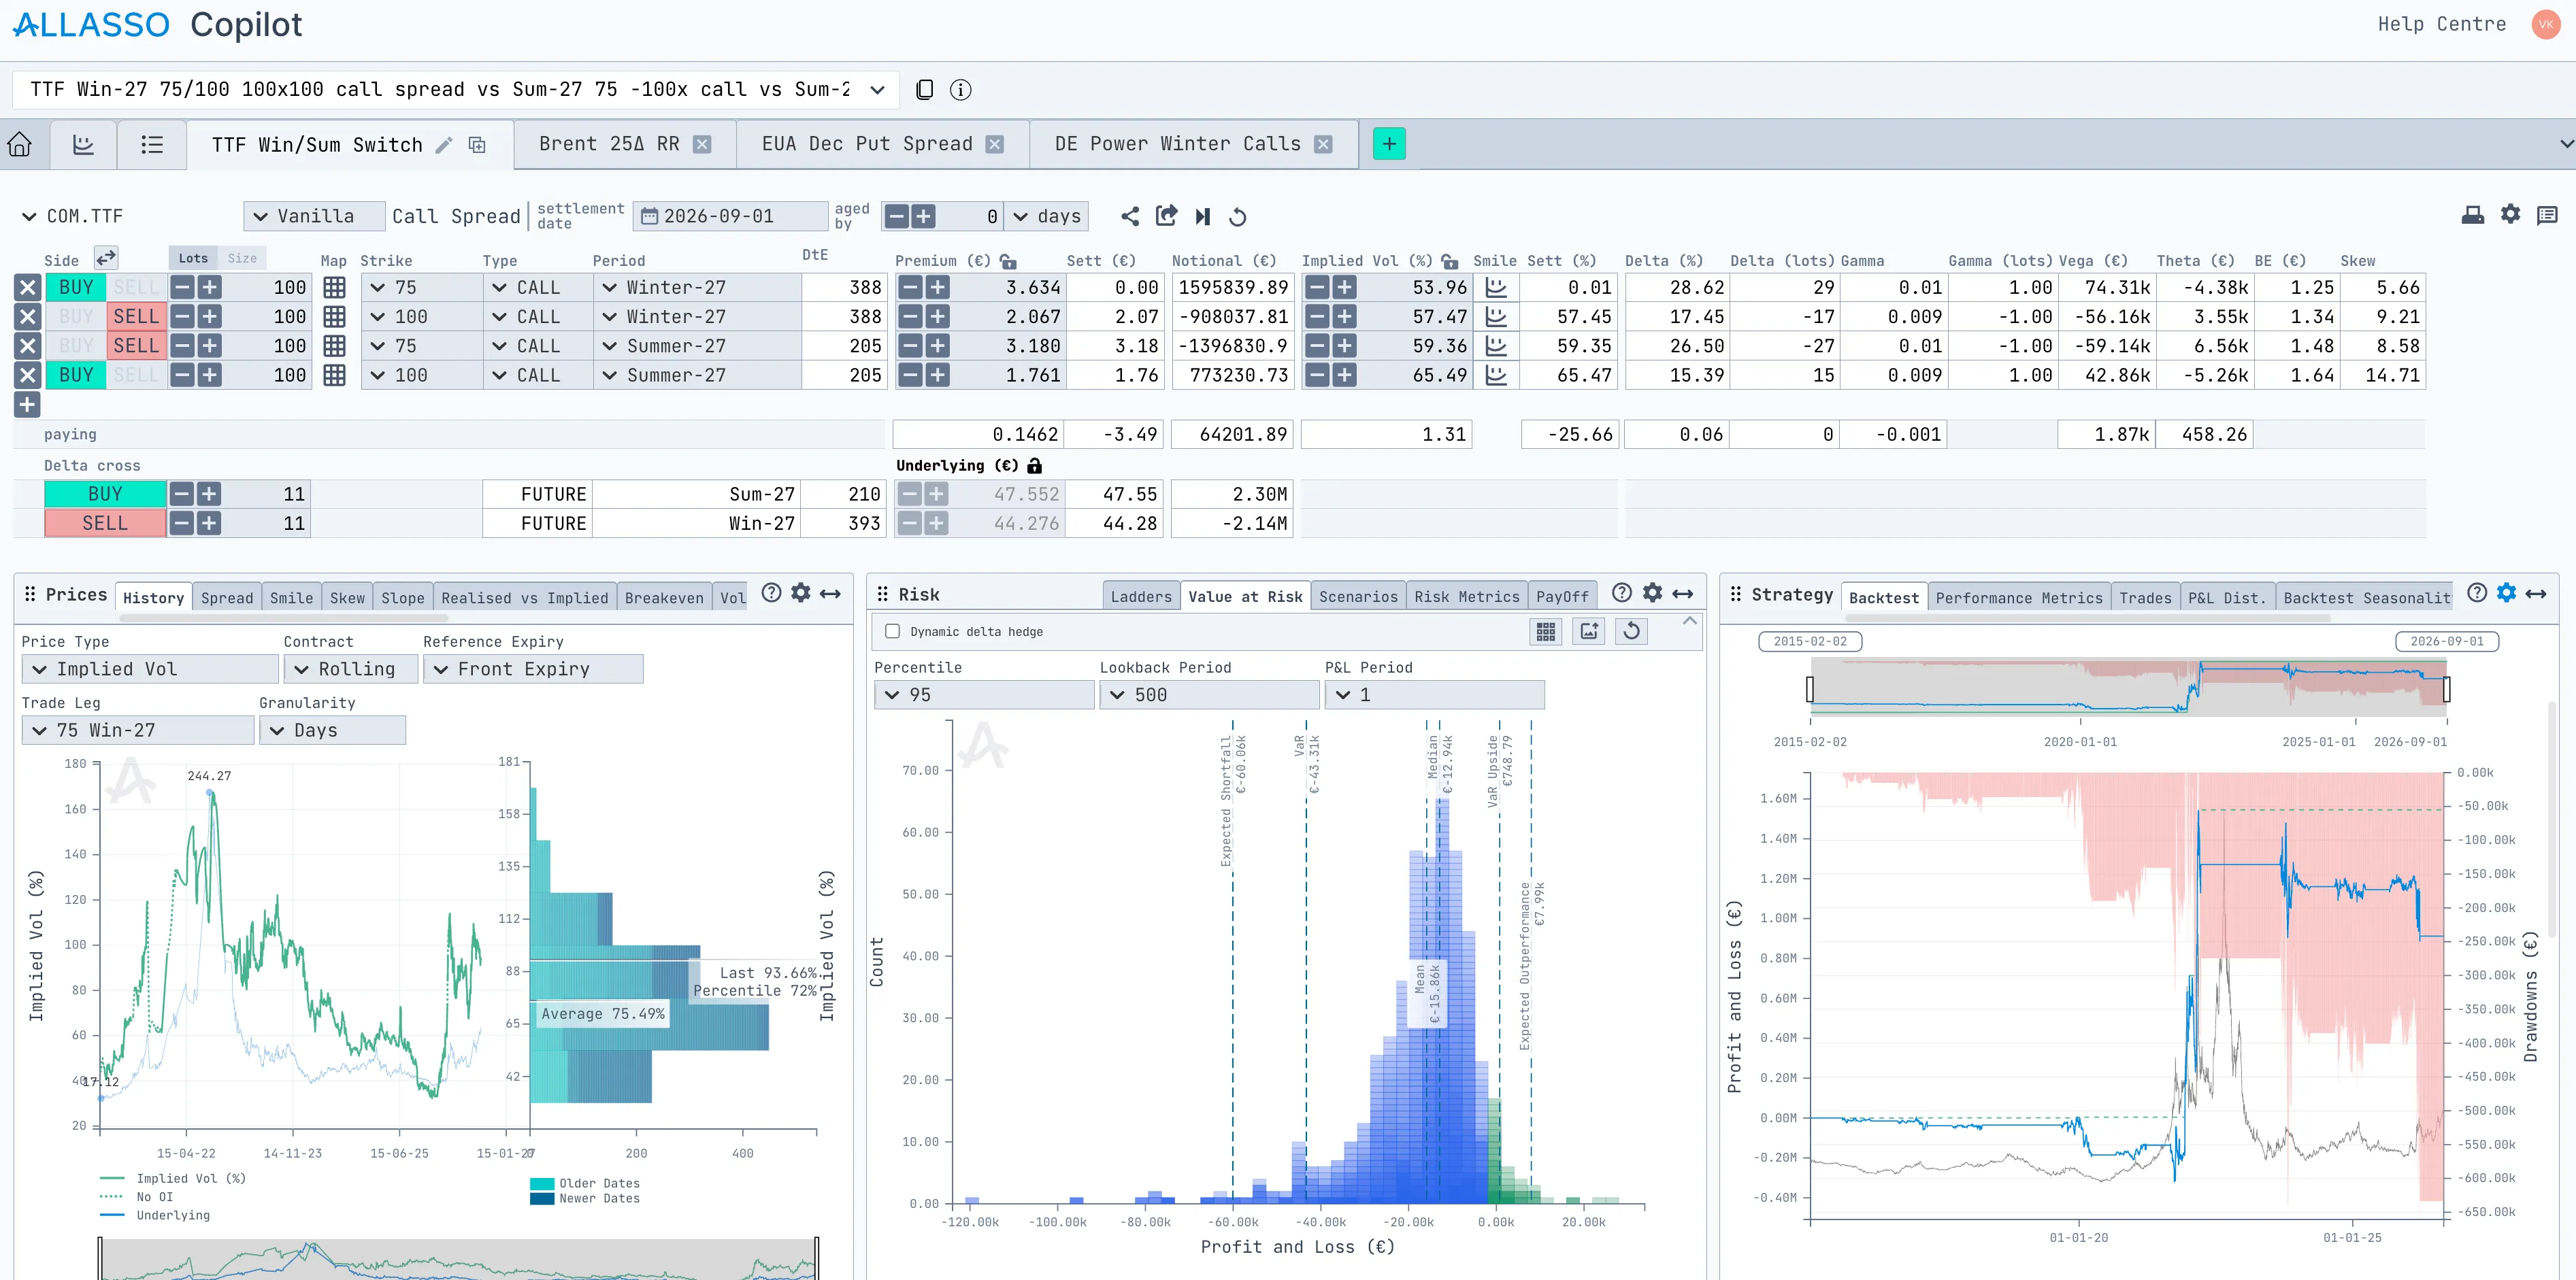
Task: Open strike map for Winter-27 75 call
Action: point(334,288)
